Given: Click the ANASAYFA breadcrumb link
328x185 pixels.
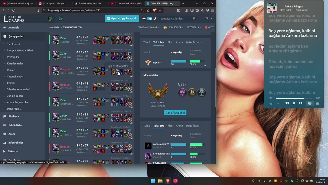Looking at the screenshot, I should pyautogui.click(x=54, y=27).
